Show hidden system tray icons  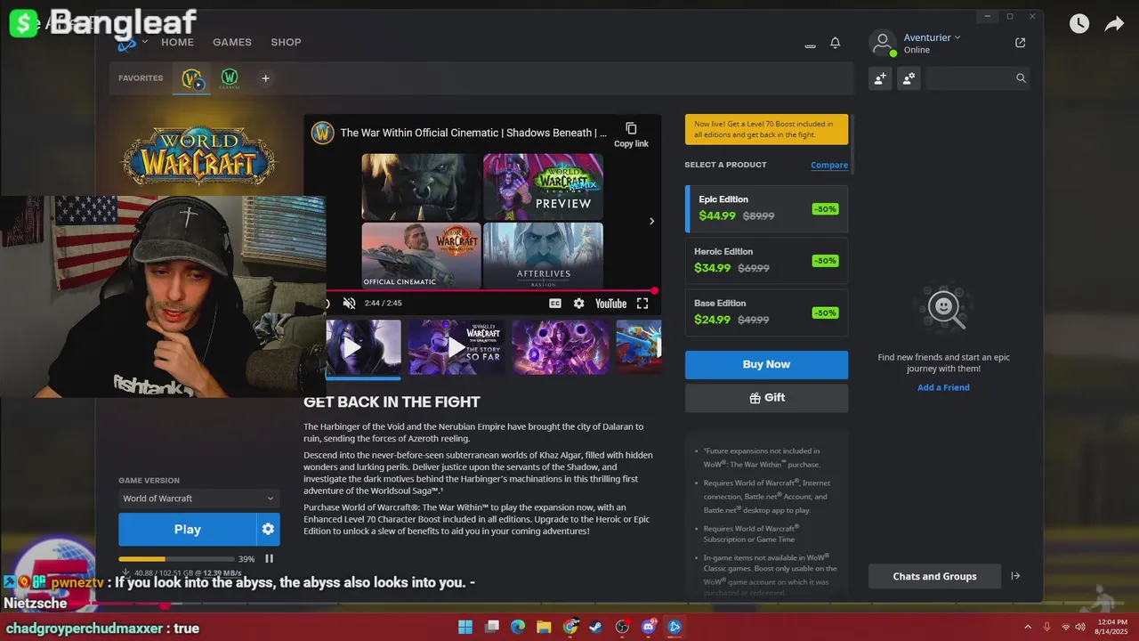click(1028, 627)
